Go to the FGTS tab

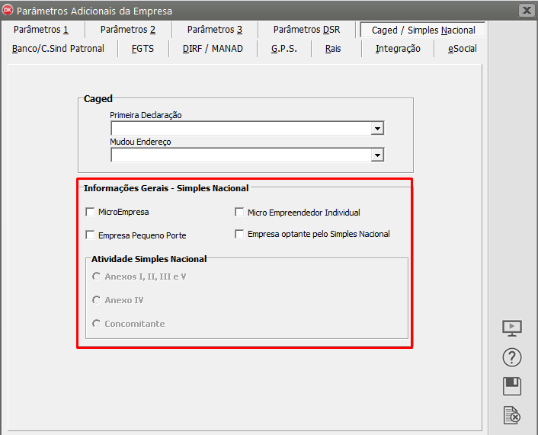143,48
